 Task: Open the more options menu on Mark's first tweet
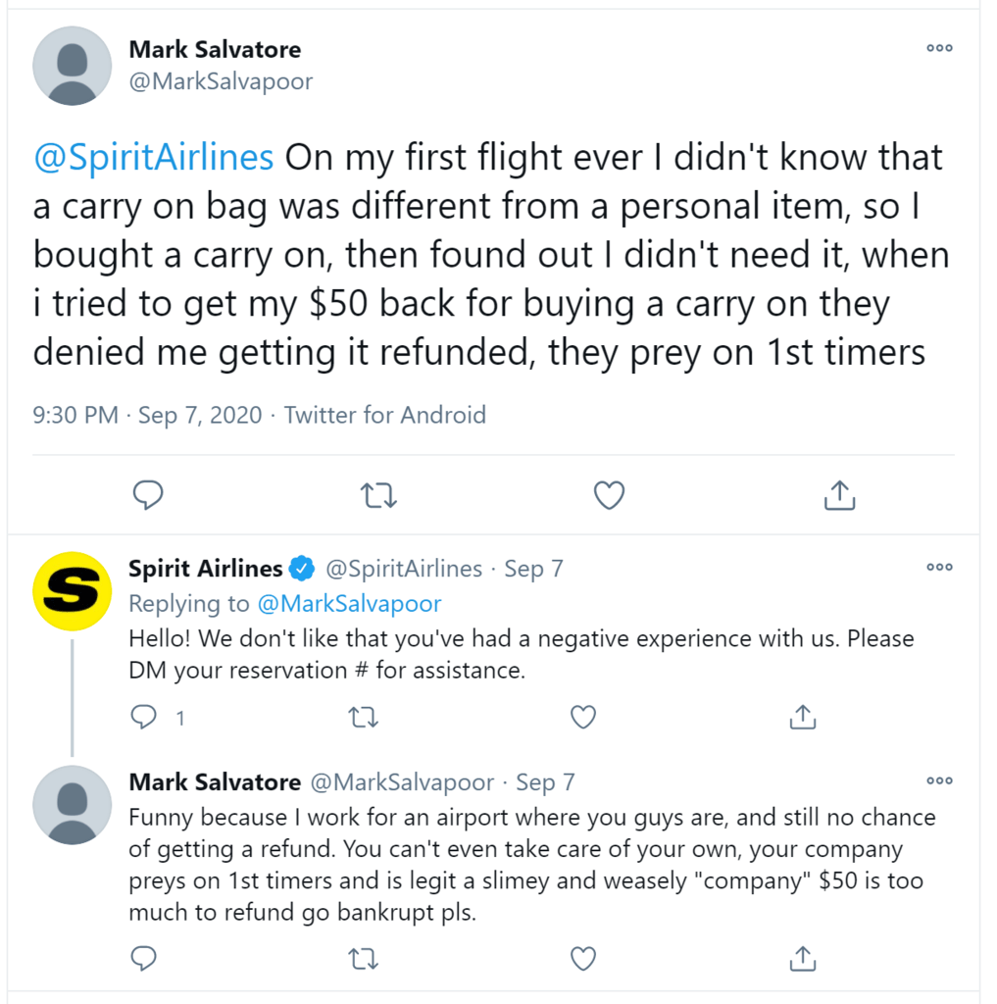[x=938, y=48]
